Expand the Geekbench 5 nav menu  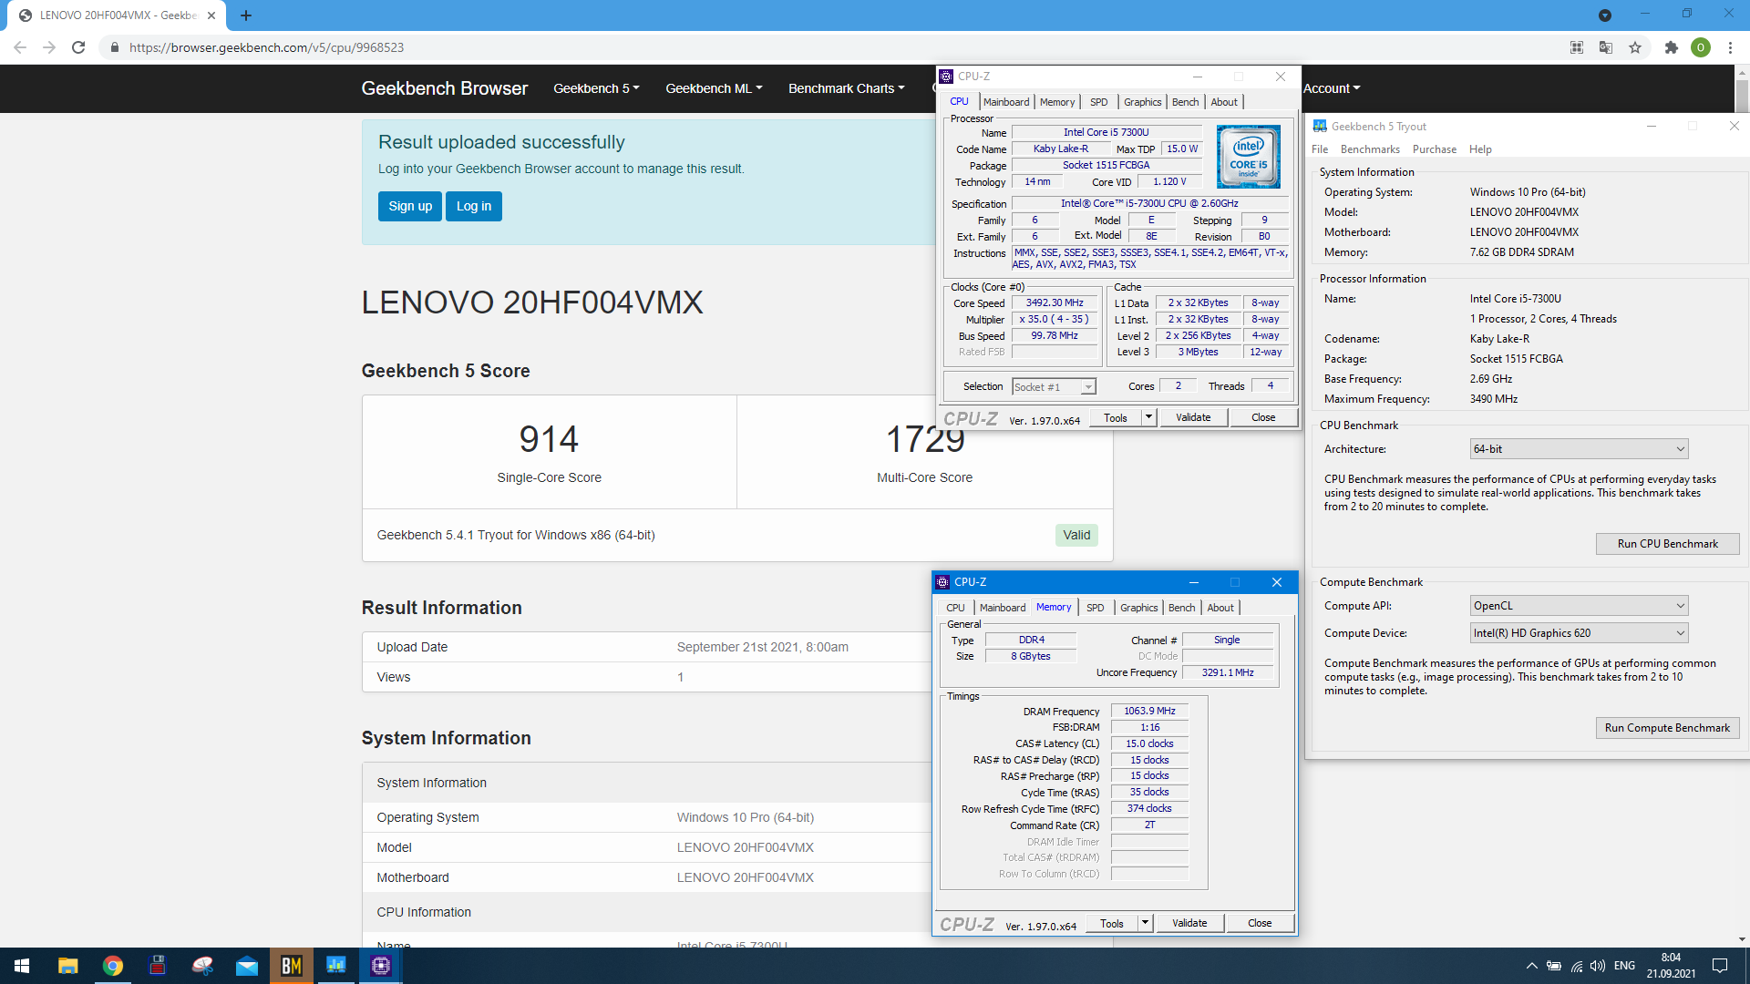point(596,88)
